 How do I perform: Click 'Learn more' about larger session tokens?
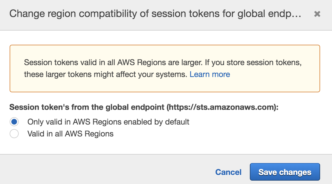(x=210, y=74)
